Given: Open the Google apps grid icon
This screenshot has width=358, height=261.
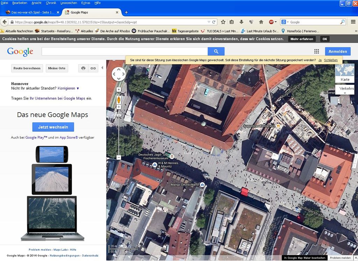Looking at the screenshot, I should tap(316, 51).
